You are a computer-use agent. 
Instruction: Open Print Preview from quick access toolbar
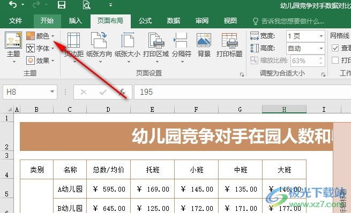(x=86, y=5)
